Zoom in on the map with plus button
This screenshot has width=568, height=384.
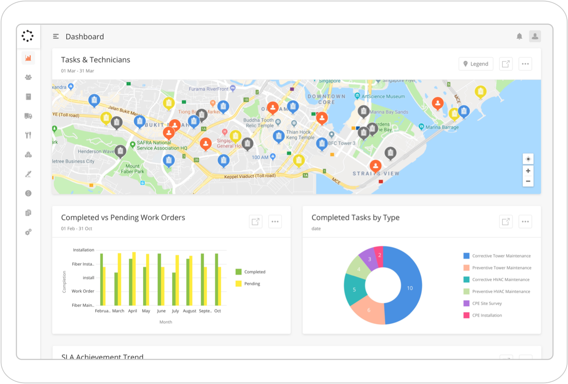pyautogui.click(x=528, y=171)
